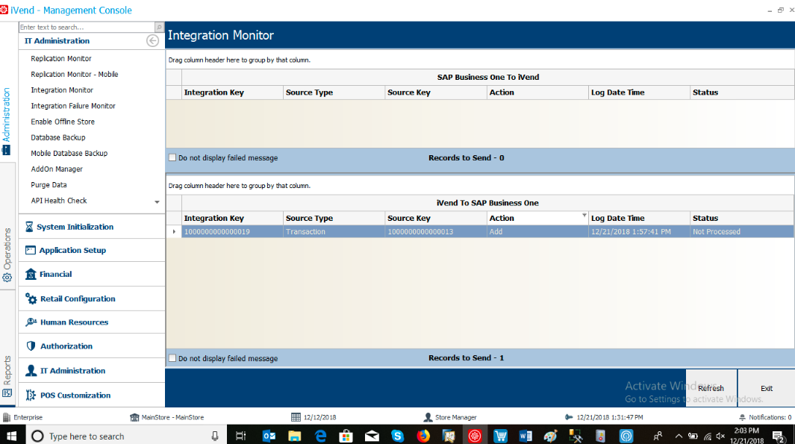Image resolution: width=795 pixels, height=444 pixels.
Task: Open Firefox from the taskbar
Action: click(x=423, y=436)
